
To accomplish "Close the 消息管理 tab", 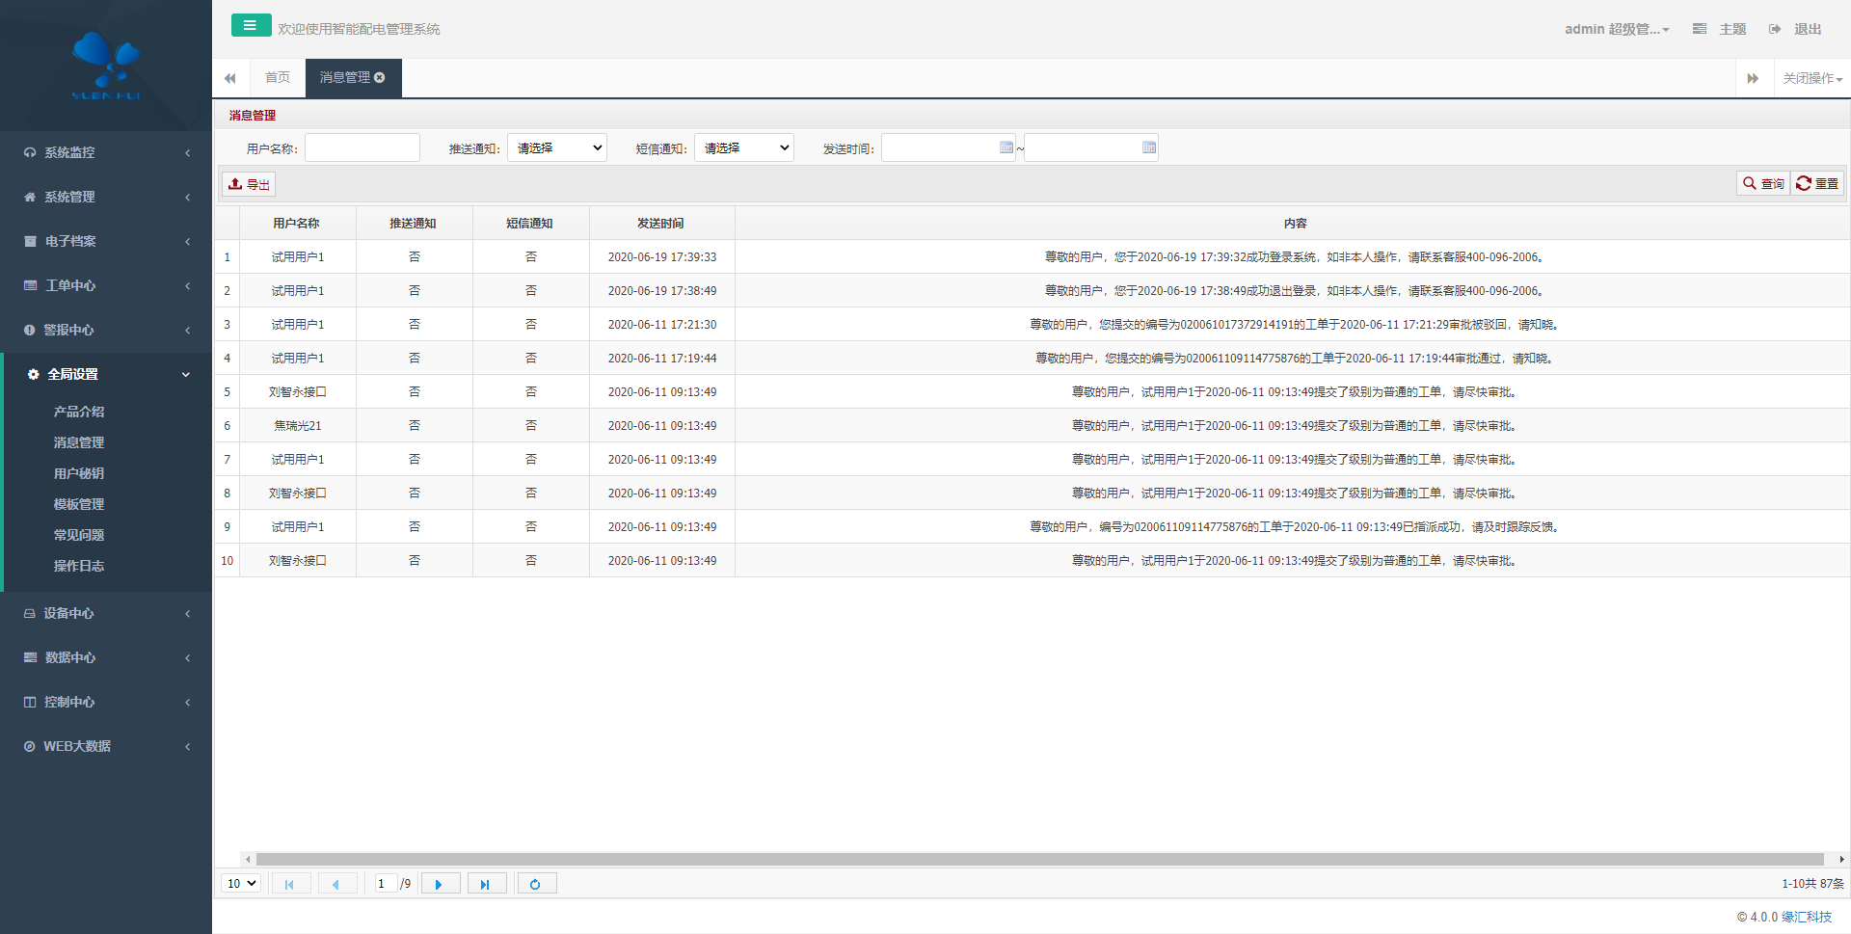I will 380,78.
